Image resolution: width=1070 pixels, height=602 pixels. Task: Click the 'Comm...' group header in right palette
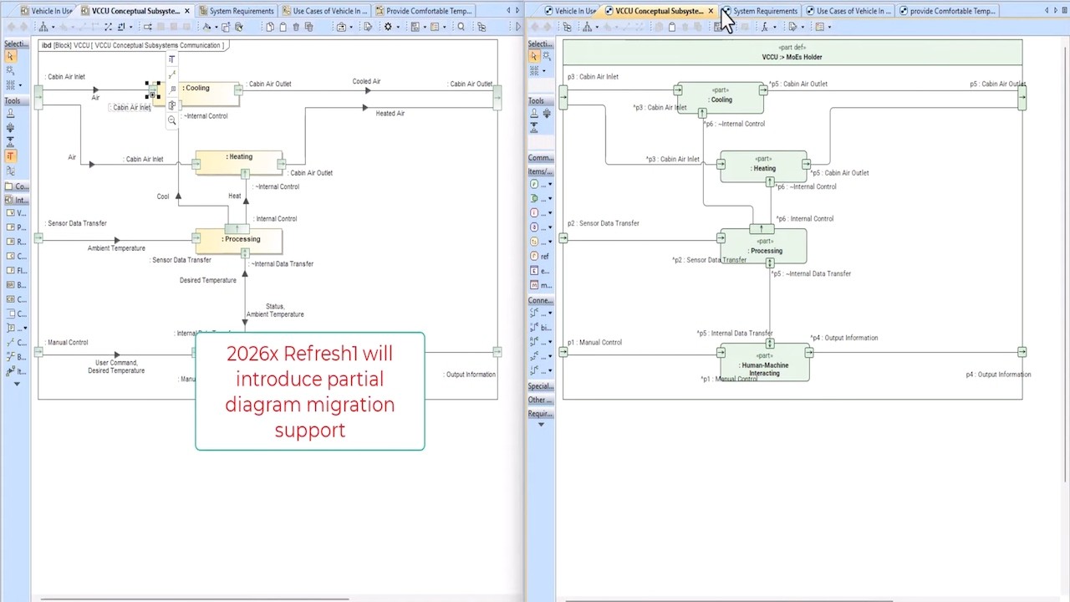coord(541,157)
